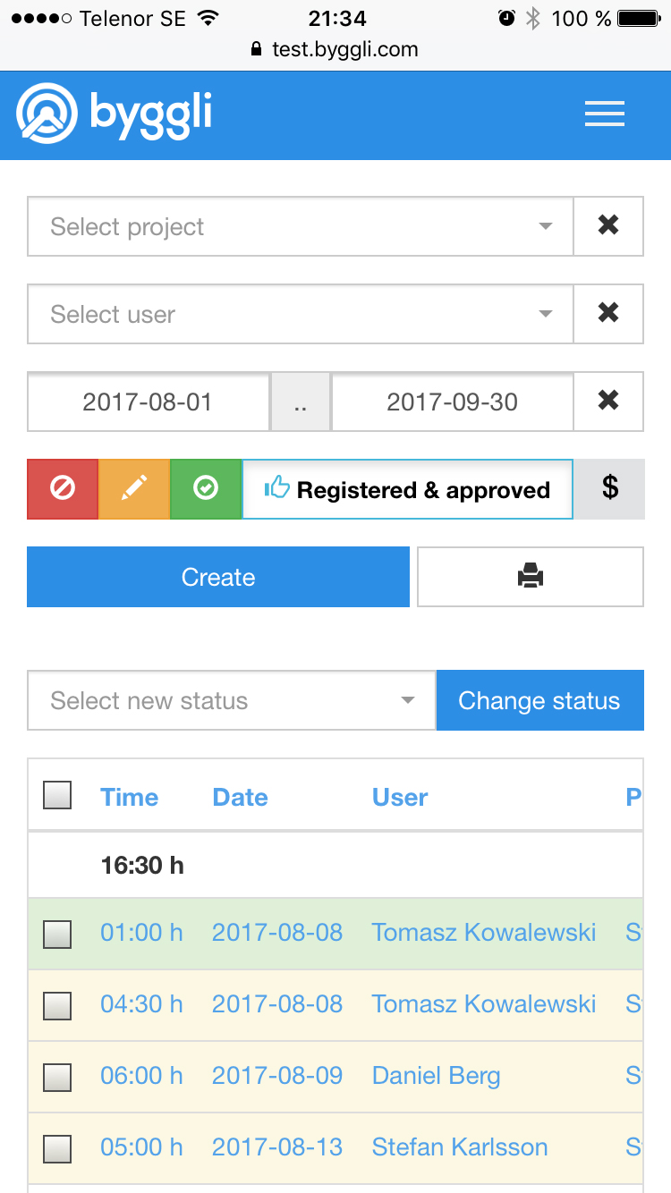Tap the byggli logo
Image resolution: width=671 pixels, height=1193 pixels.
pos(114,114)
